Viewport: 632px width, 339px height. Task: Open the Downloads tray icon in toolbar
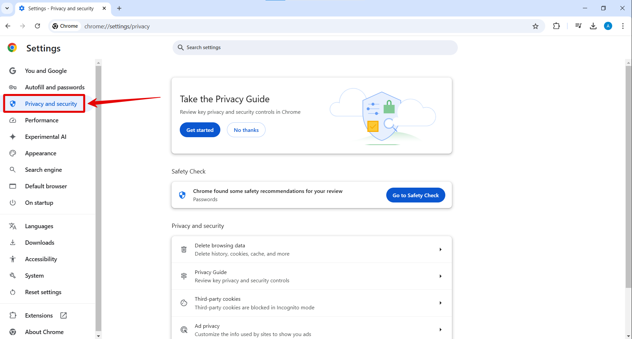pyautogui.click(x=593, y=26)
